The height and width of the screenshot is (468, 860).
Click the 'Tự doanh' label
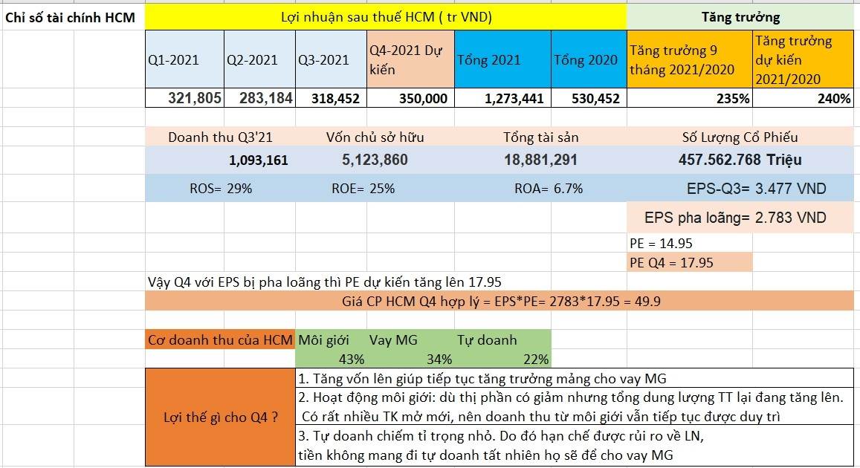click(487, 339)
